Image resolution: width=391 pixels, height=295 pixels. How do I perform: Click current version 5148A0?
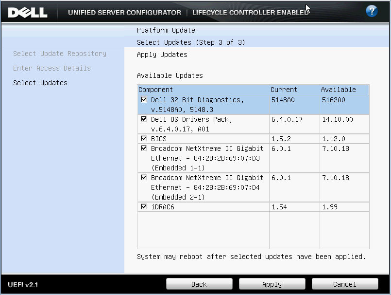point(283,100)
